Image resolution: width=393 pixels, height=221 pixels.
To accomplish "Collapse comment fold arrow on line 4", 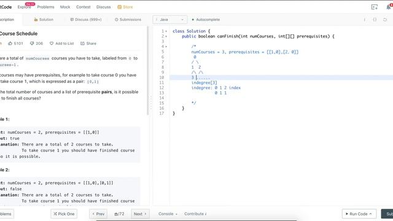I will tap(166, 47).
